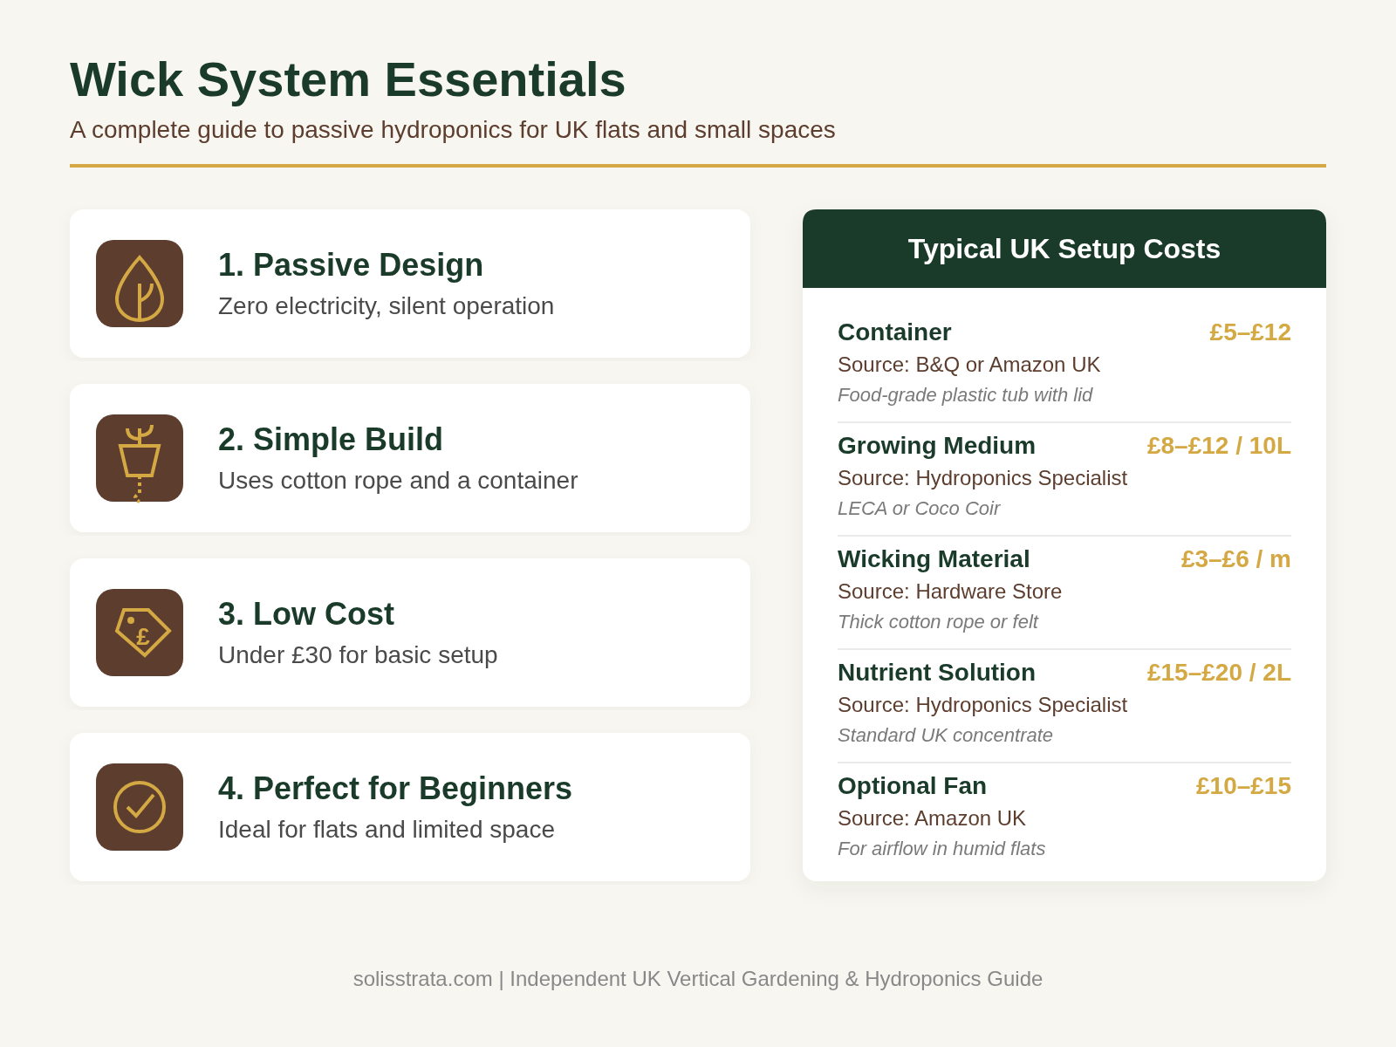Select the '3. Low Cost' heading

coord(306,614)
